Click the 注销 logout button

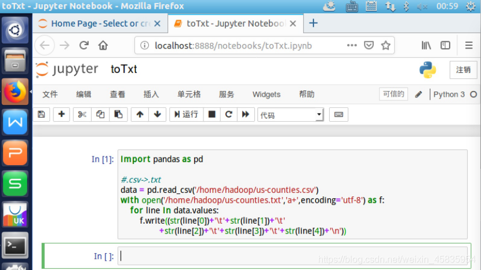coord(463,70)
